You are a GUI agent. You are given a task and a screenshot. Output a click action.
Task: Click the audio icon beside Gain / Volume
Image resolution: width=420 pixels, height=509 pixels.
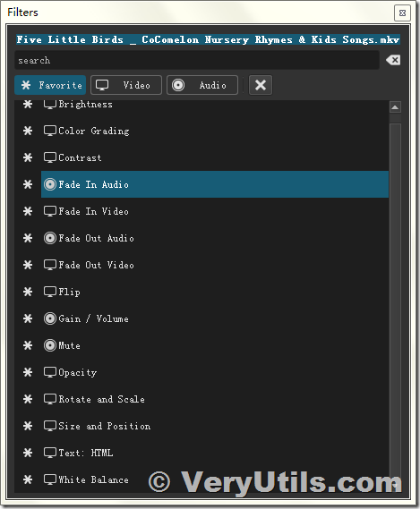pyautogui.click(x=50, y=318)
